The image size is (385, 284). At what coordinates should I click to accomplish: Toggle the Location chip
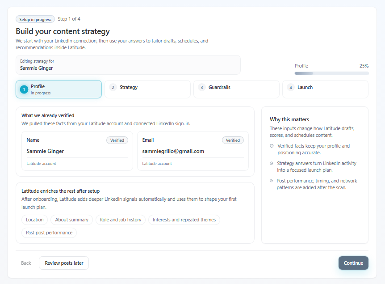click(34, 220)
